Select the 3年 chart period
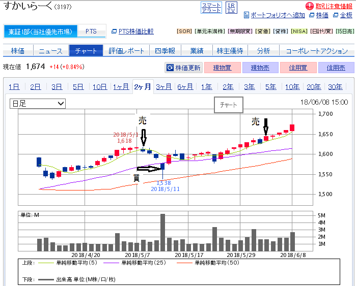356x286 pixels. point(249,86)
